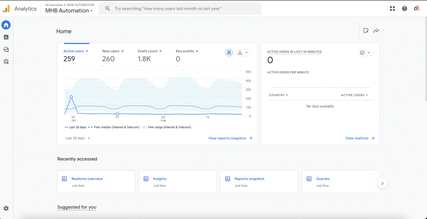Open the Last 28 days date range dropdown

pos(78,138)
